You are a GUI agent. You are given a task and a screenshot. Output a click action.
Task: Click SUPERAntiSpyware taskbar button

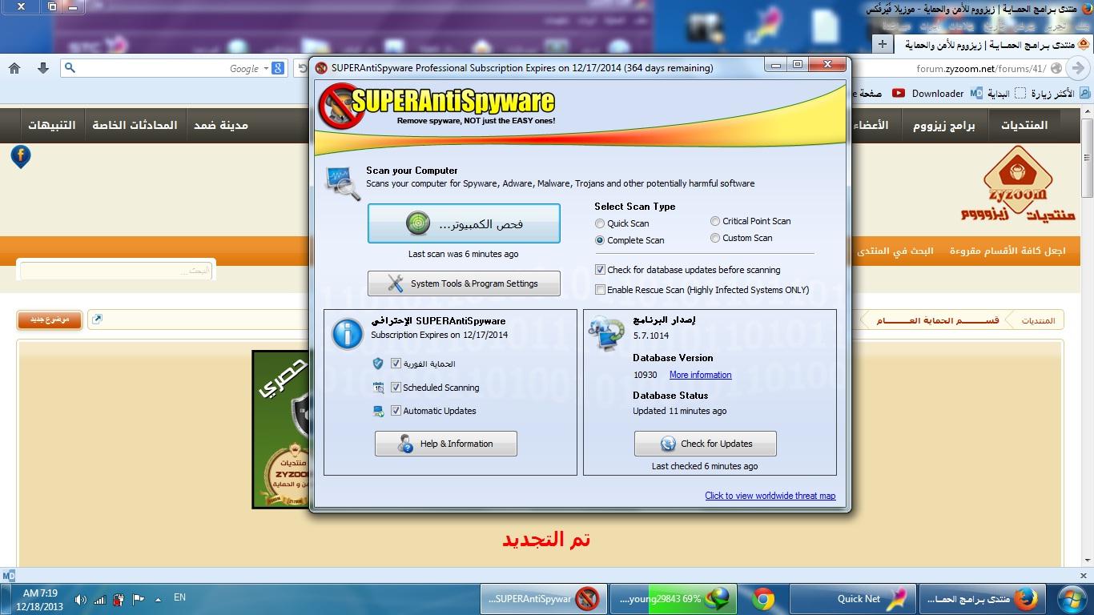(x=544, y=598)
